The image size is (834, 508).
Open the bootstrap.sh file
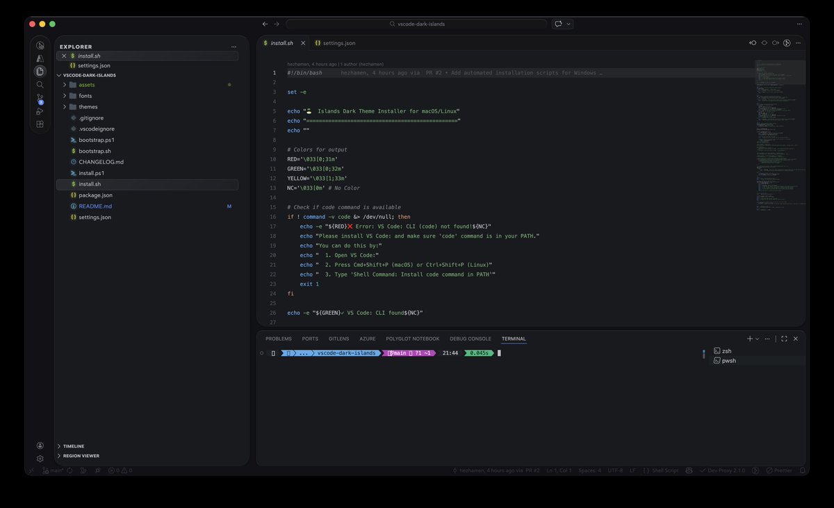pos(147,151)
